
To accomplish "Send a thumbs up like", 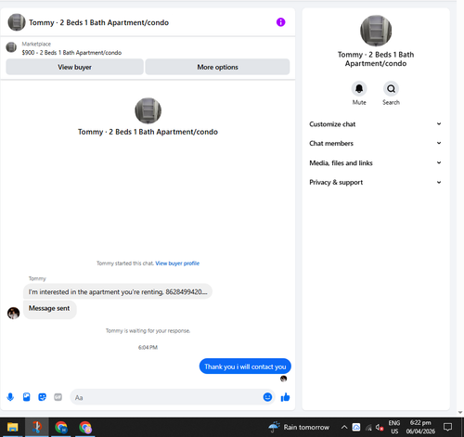I will click(x=285, y=397).
